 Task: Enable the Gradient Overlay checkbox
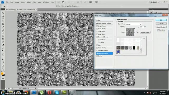97,50
